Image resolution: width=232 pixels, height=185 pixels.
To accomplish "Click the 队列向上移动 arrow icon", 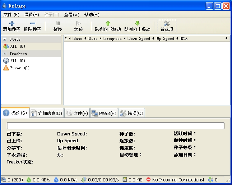I will tap(137, 23).
